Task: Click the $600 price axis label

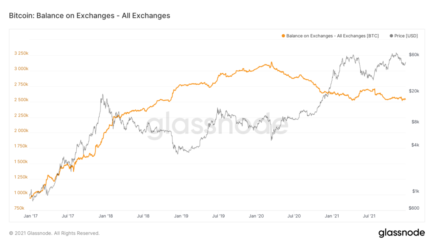Action: (413, 208)
